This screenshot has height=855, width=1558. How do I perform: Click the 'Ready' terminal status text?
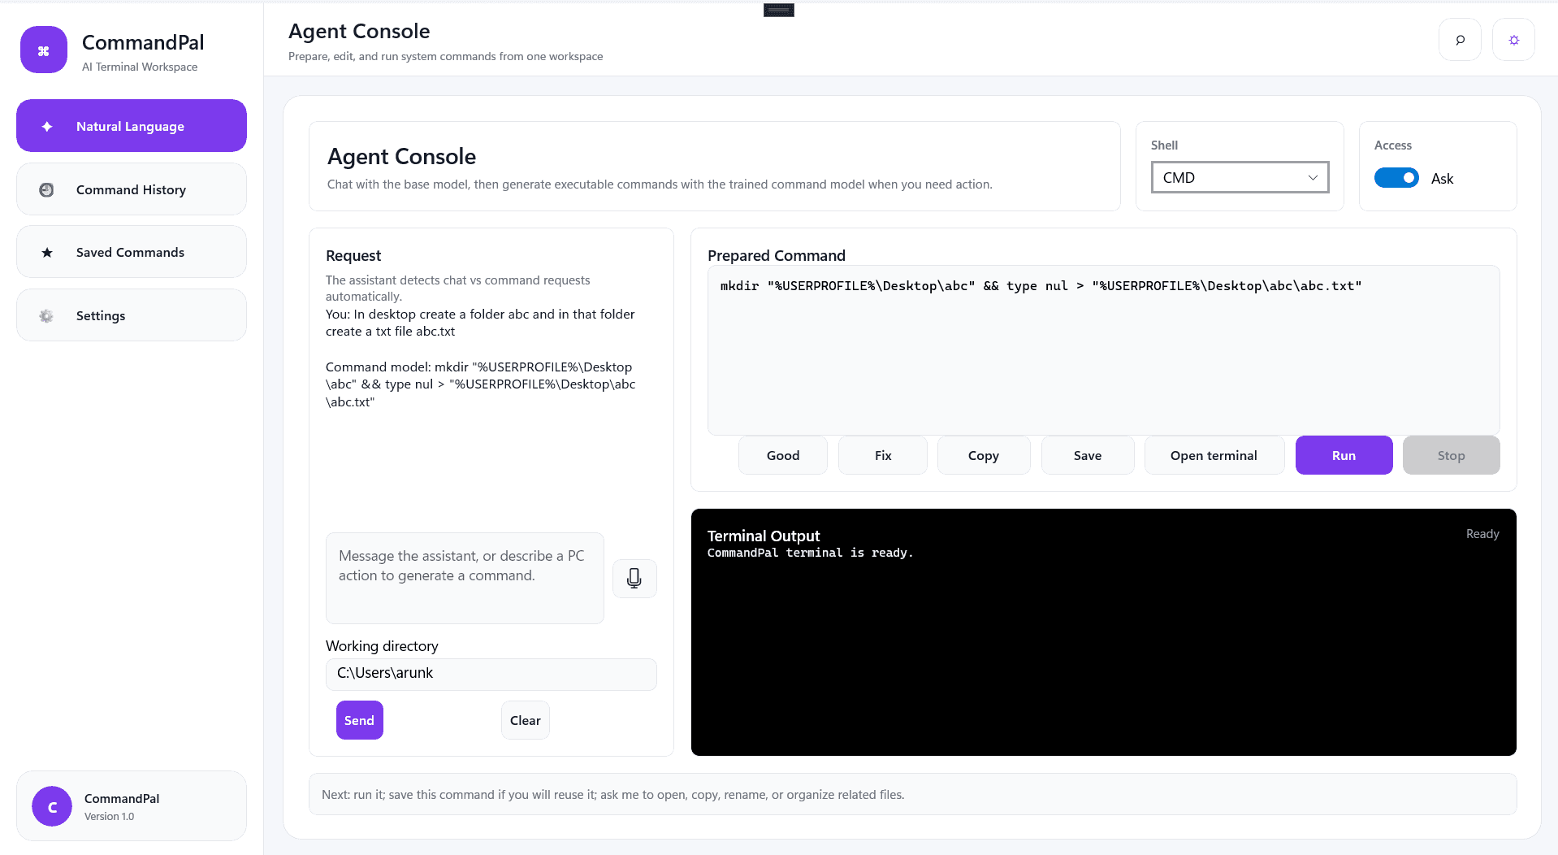pyautogui.click(x=1482, y=534)
